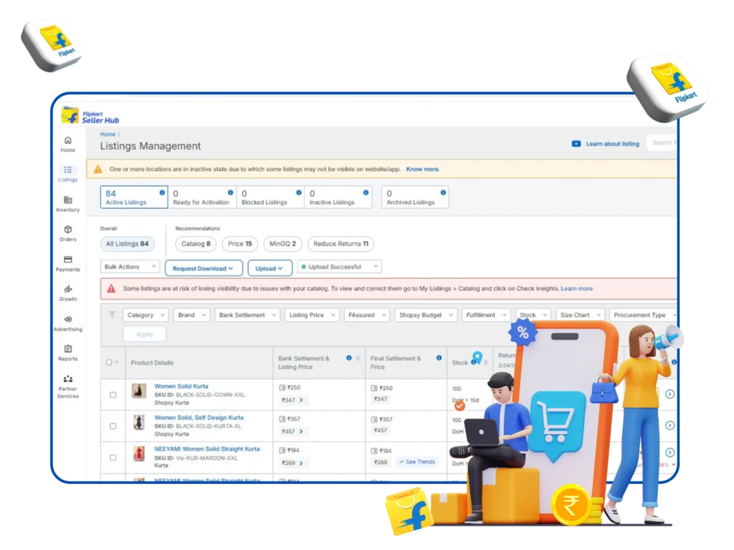Click the Request Download button
Image resolution: width=734 pixels, height=550 pixels.
(203, 269)
